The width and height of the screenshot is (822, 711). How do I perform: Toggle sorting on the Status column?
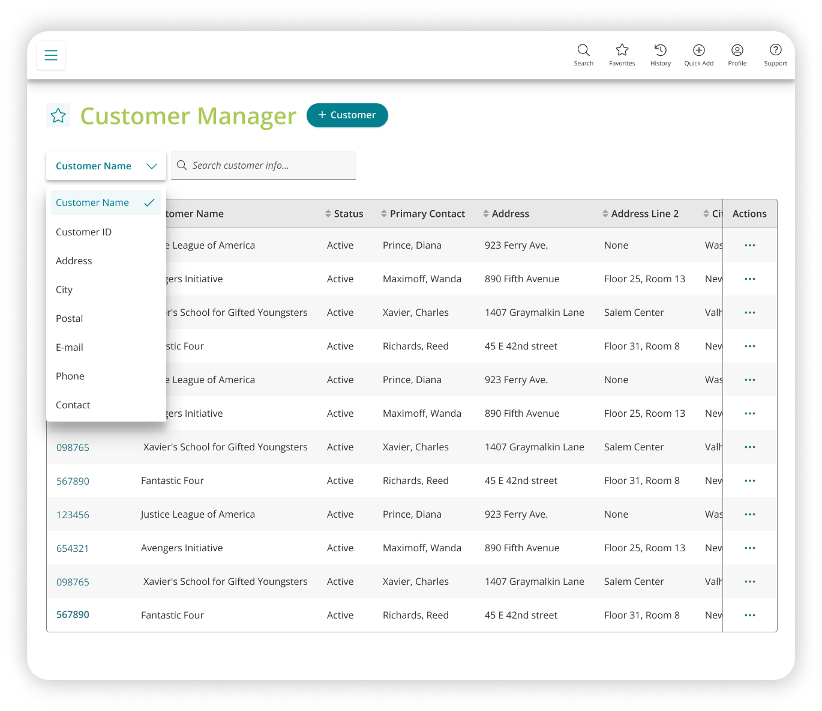click(x=328, y=213)
